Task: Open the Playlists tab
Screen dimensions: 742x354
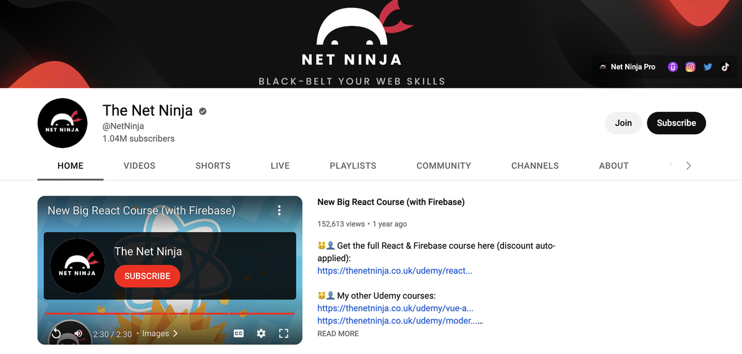Action: point(352,166)
